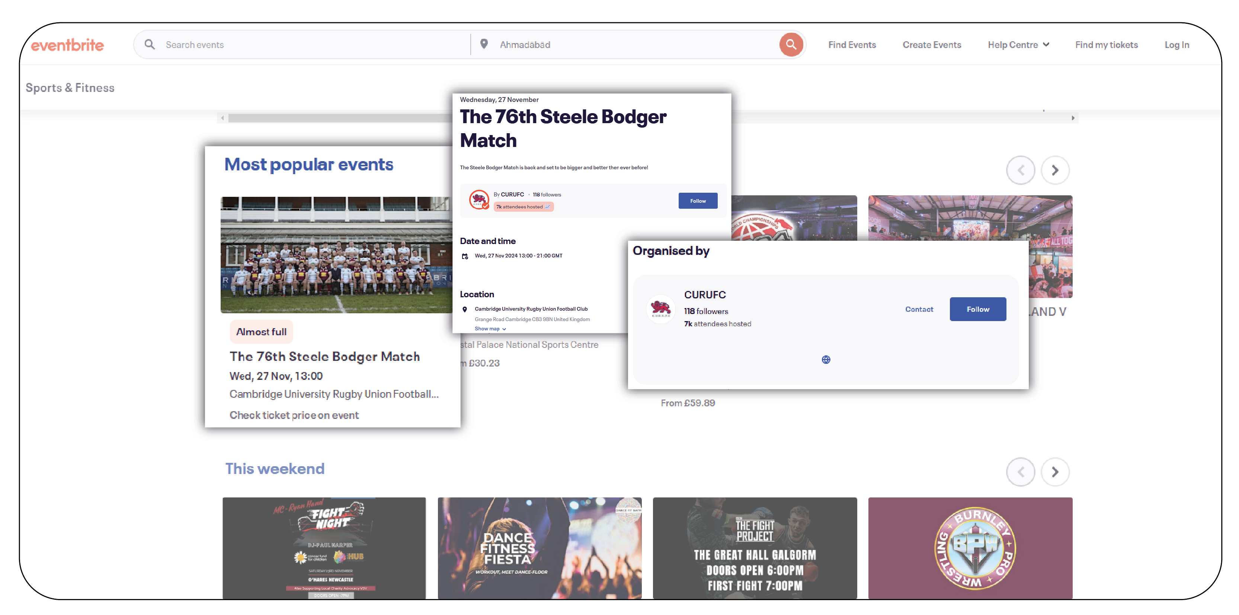Click From £59.89 price text

point(687,403)
